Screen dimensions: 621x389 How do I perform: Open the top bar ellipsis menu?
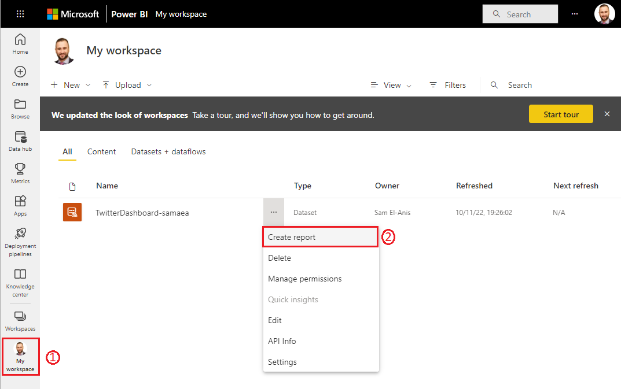(x=575, y=14)
